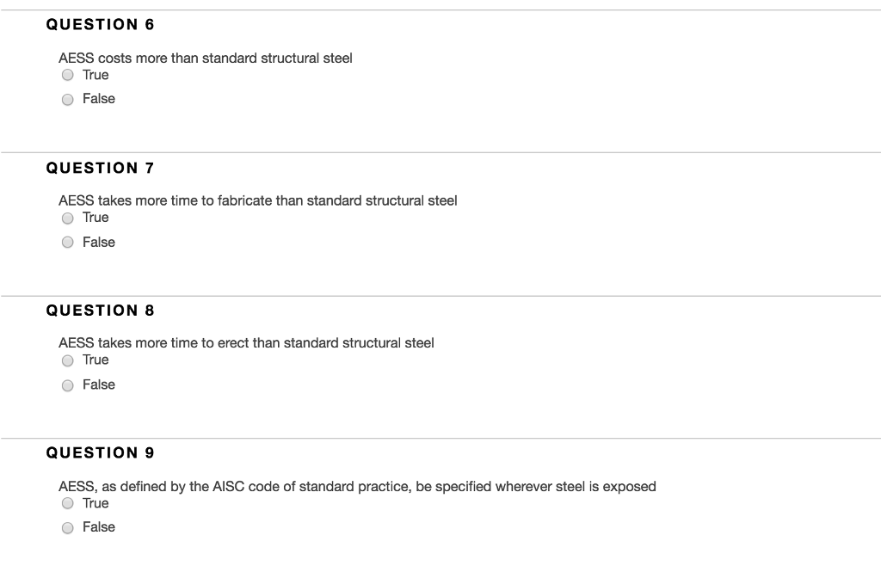Viewport: 881px width, 566px height.
Task: Select True for Question 7
Action: [x=67, y=218]
